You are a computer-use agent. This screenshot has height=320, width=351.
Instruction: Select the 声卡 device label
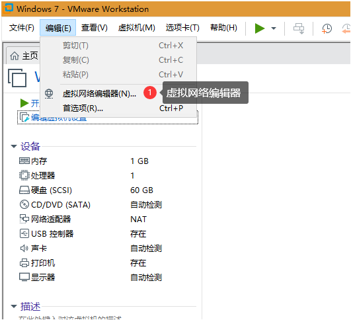(39, 249)
